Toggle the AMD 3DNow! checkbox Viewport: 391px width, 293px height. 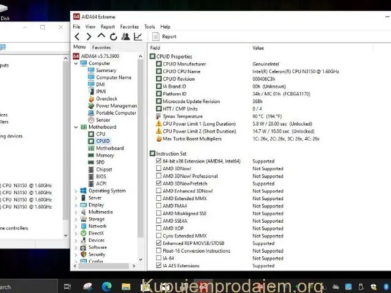[159, 168]
